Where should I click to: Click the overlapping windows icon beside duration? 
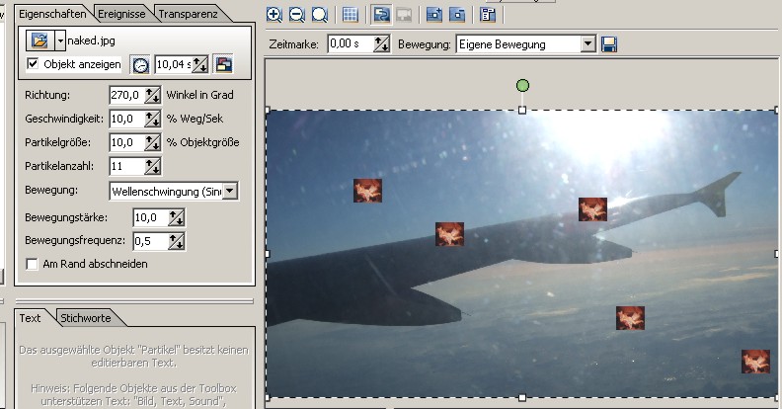(224, 65)
